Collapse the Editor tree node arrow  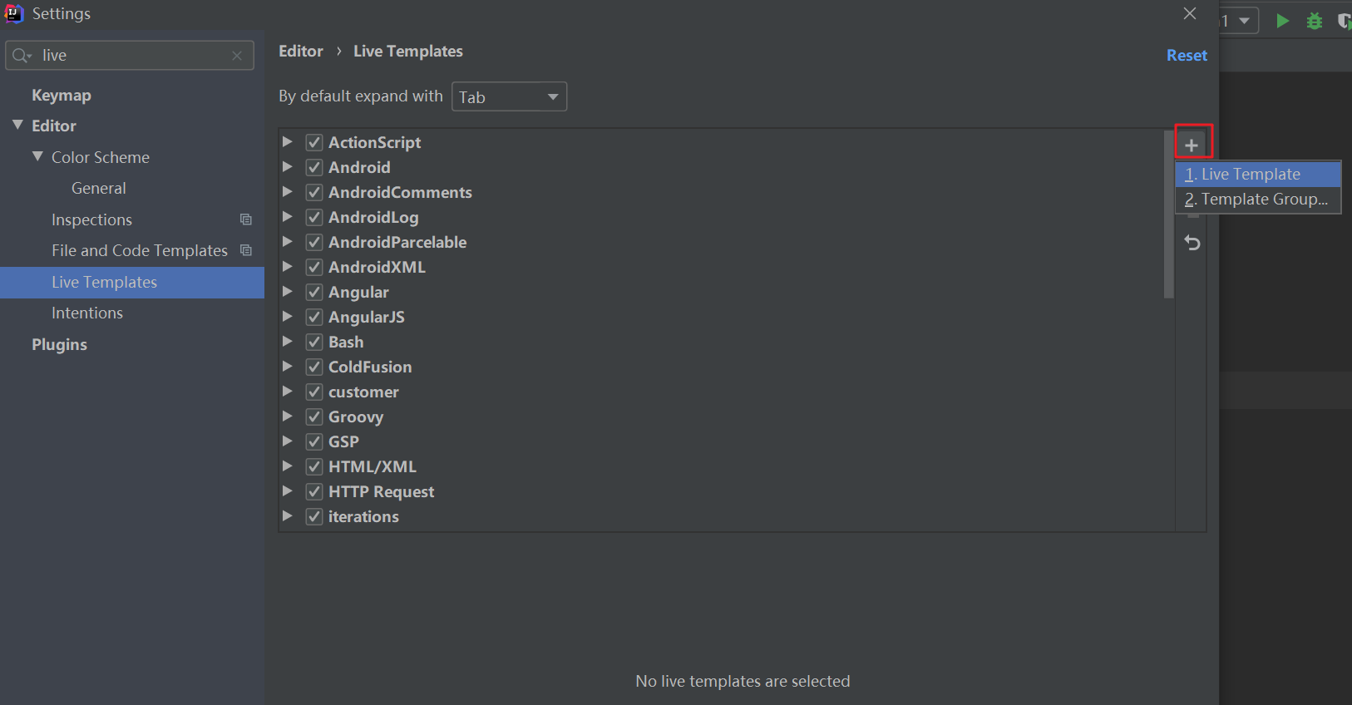[x=17, y=125]
